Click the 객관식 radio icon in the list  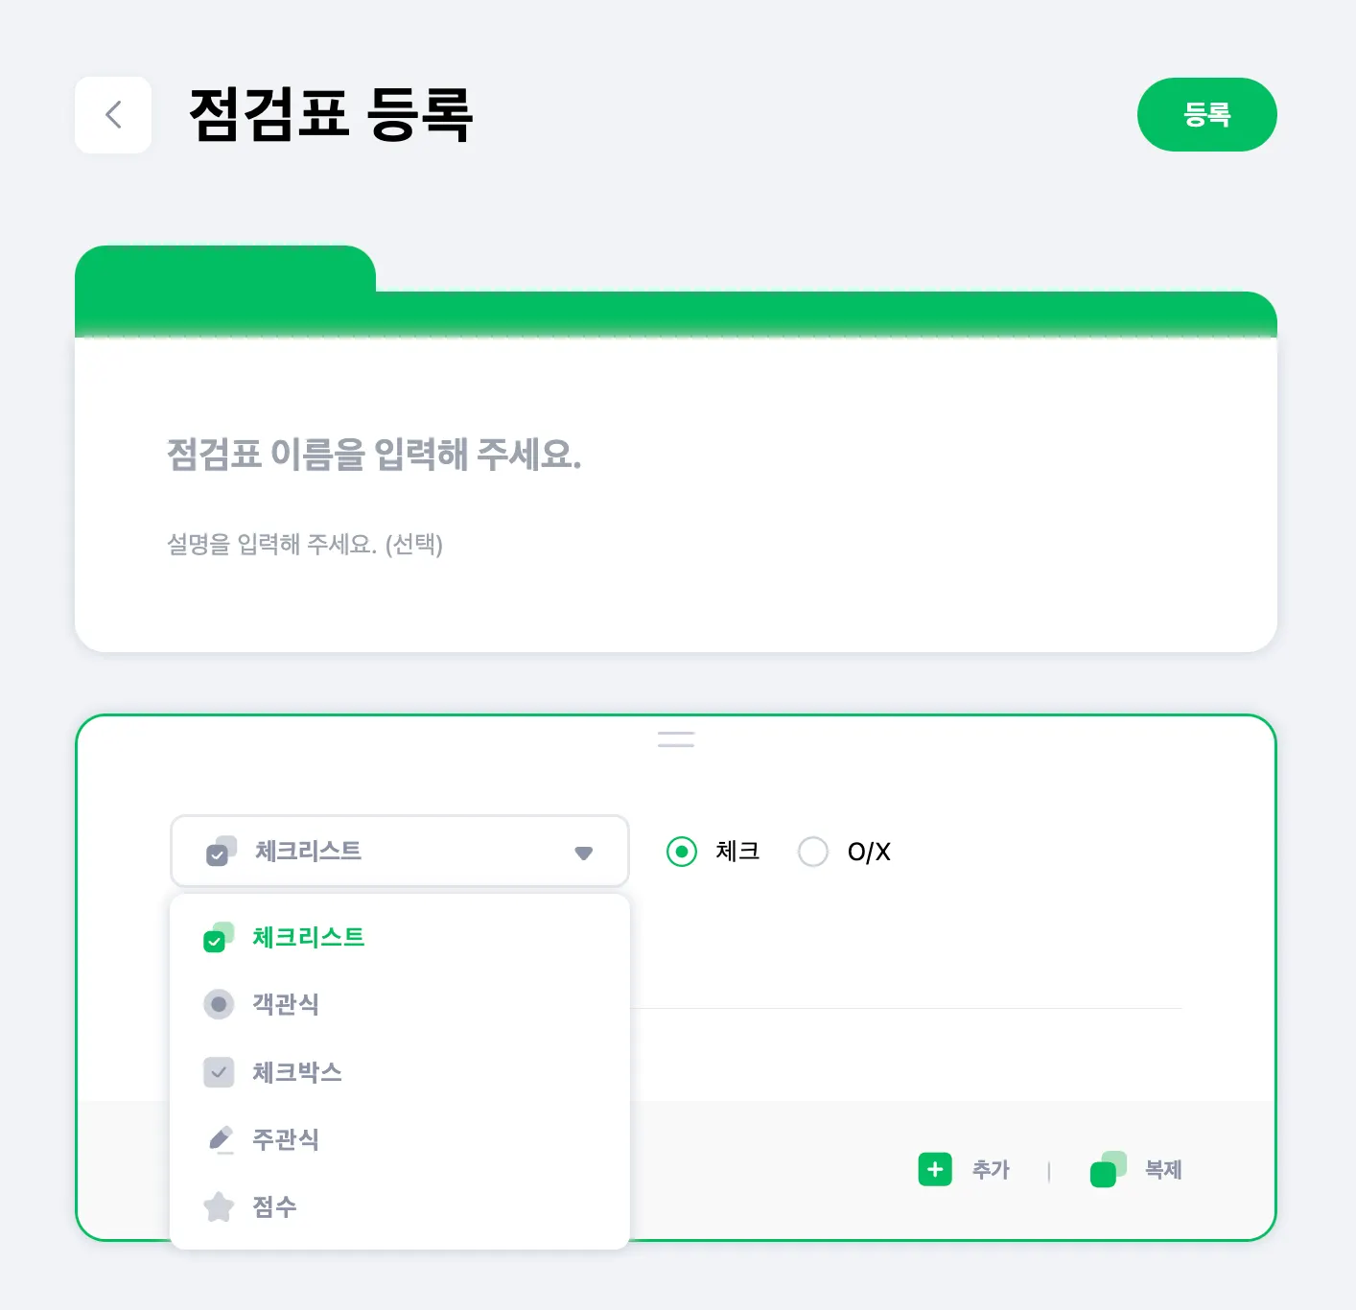coord(219,1004)
